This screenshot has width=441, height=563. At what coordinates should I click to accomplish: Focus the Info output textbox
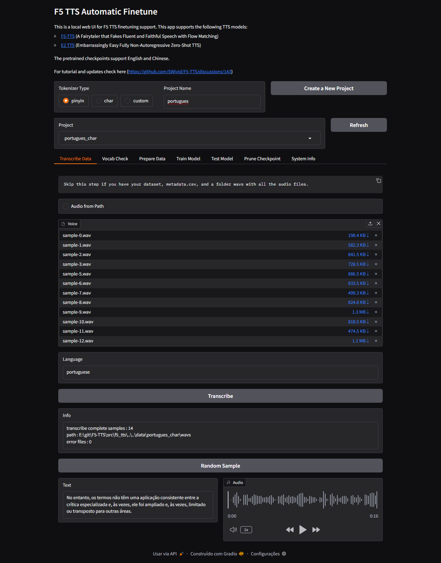point(220,435)
